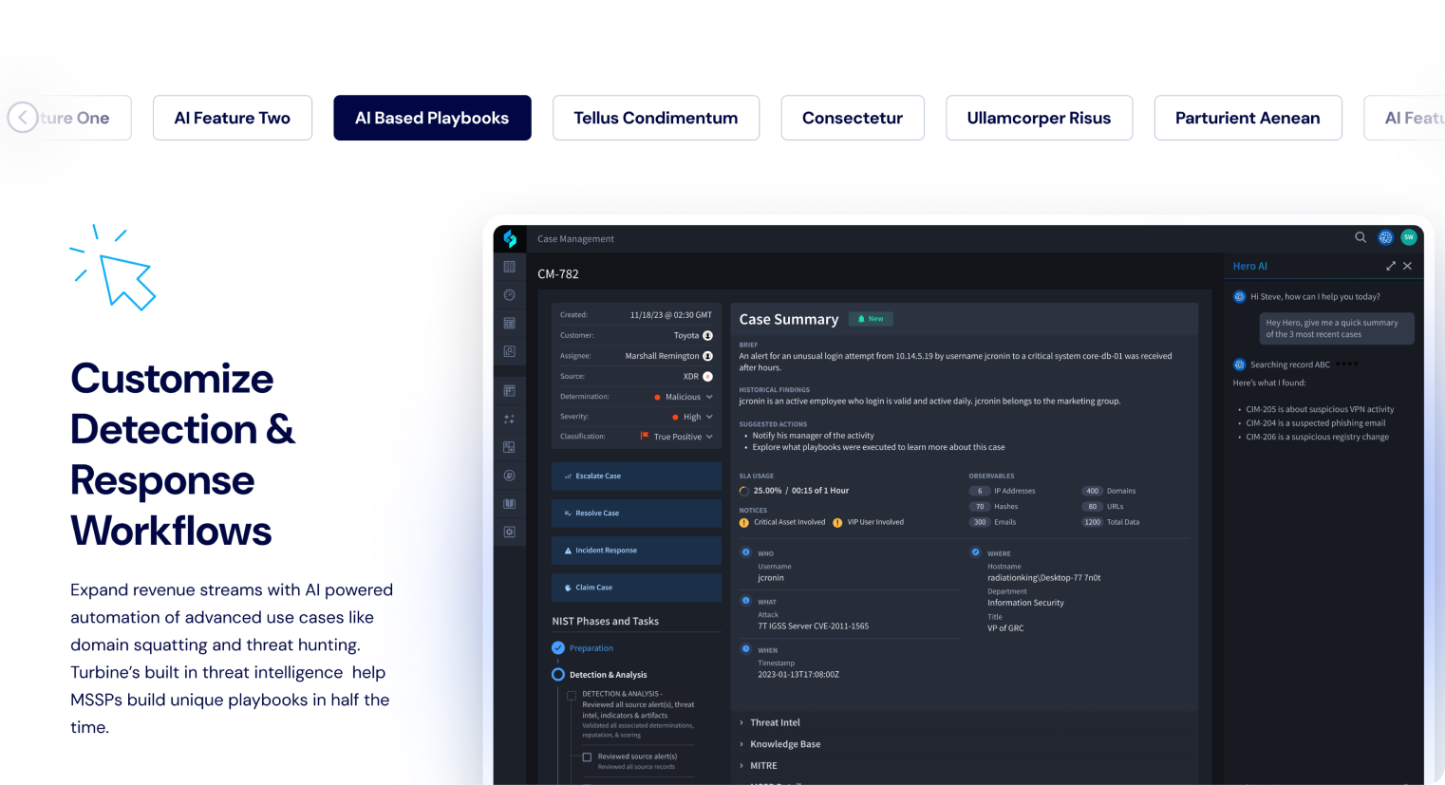
Task: Select the Detection & Analysis phase circle
Action: pyautogui.click(x=558, y=675)
